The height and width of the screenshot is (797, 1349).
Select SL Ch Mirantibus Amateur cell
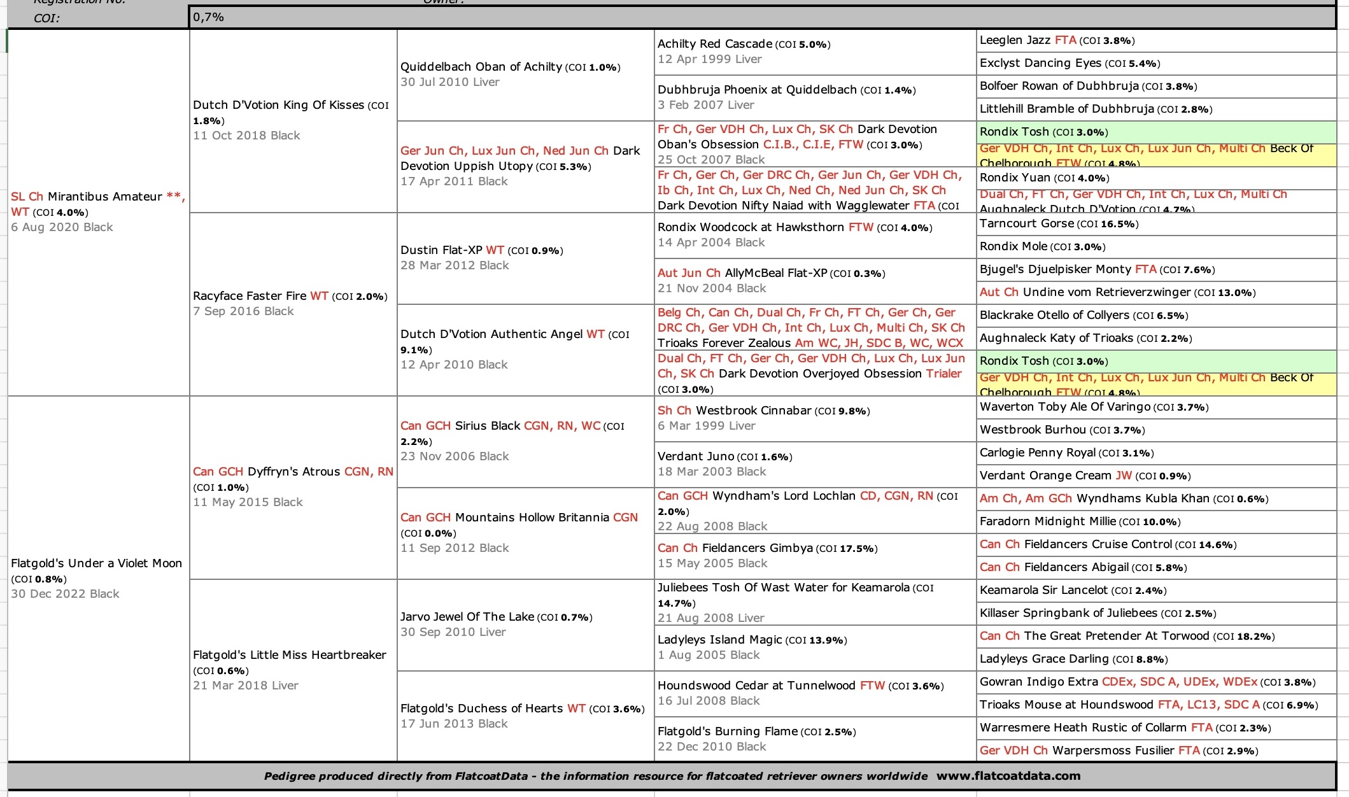tap(99, 213)
